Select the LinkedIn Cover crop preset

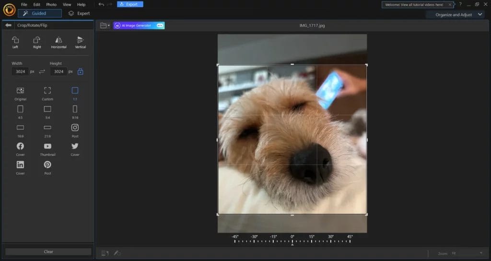pyautogui.click(x=20, y=167)
